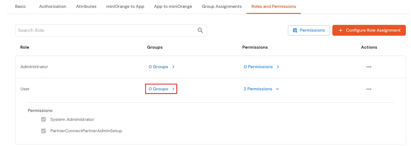Open Actions ellipsis for User role
This screenshot has height=146, width=411.
pos(369,89)
